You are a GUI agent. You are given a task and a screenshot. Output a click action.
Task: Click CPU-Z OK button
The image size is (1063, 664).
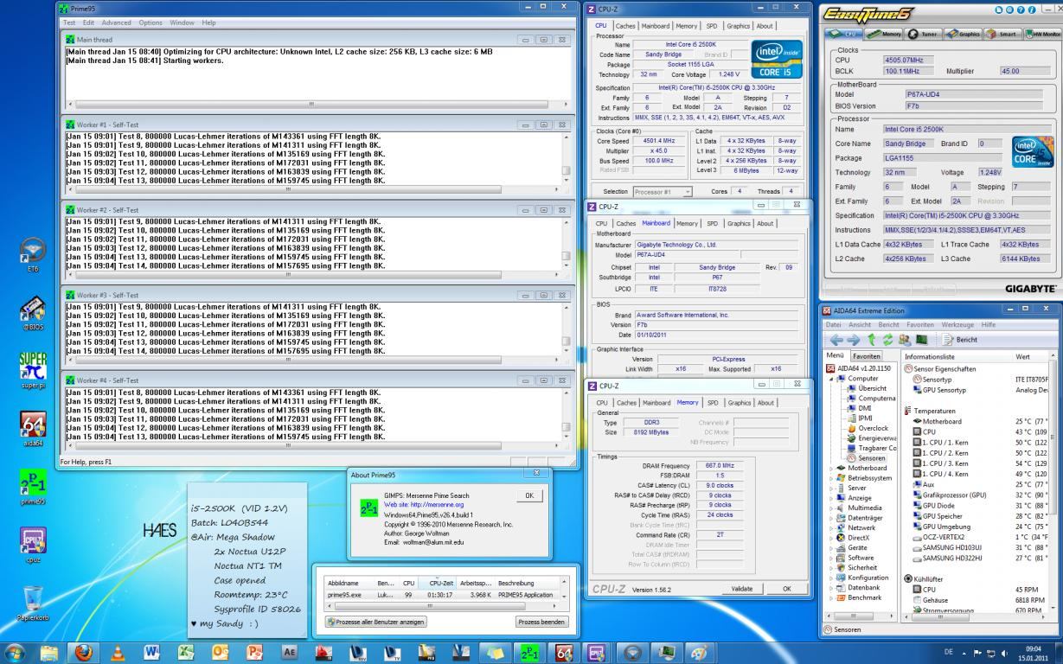coord(786,589)
